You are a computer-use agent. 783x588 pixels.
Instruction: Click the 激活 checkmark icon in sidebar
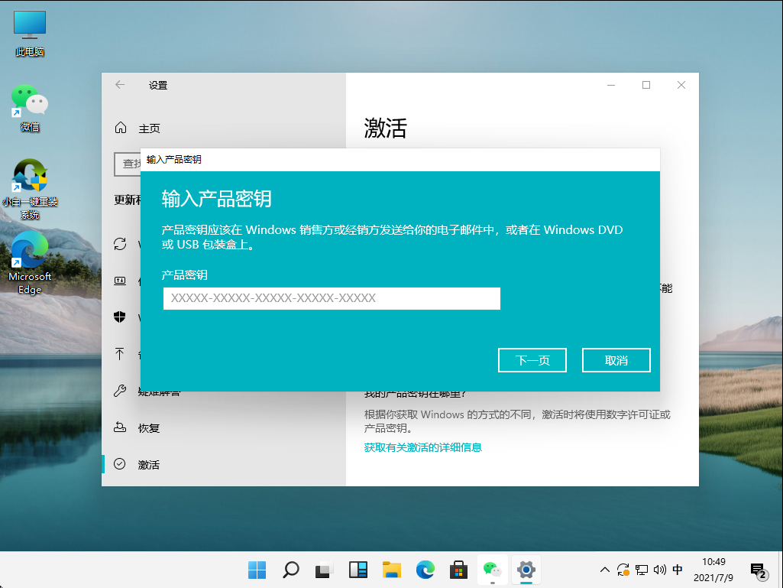(120, 464)
